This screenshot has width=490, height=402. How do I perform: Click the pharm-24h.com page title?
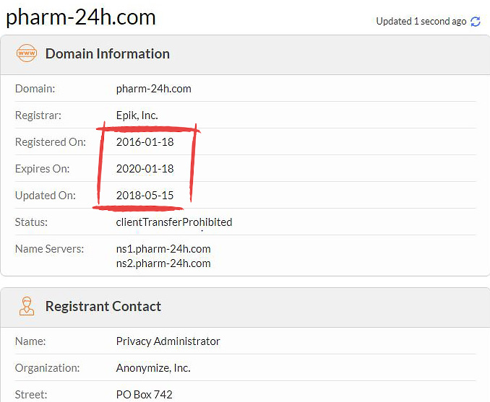[x=81, y=17]
